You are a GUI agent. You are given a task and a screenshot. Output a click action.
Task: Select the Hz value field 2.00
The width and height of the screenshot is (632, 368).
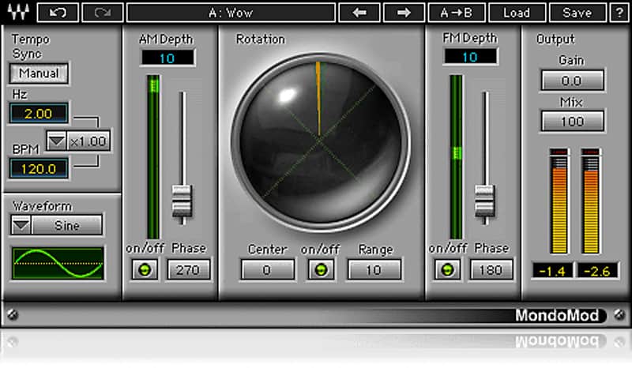(x=38, y=113)
